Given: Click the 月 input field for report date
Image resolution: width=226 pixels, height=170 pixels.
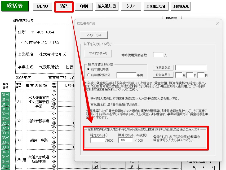Looking at the screenshot, I should pyautogui.click(x=190, y=75).
